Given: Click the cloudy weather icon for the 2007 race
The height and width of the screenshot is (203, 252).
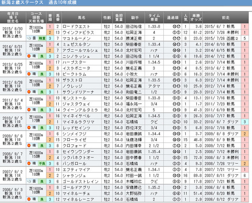Looking at the screenshot, I should point(29,182).
